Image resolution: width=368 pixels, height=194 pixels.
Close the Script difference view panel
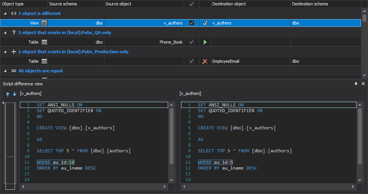pyautogui.click(x=363, y=84)
